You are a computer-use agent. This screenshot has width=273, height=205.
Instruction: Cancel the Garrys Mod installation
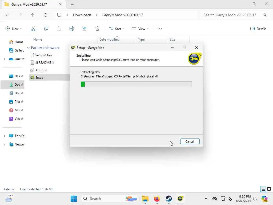[x=190, y=141]
